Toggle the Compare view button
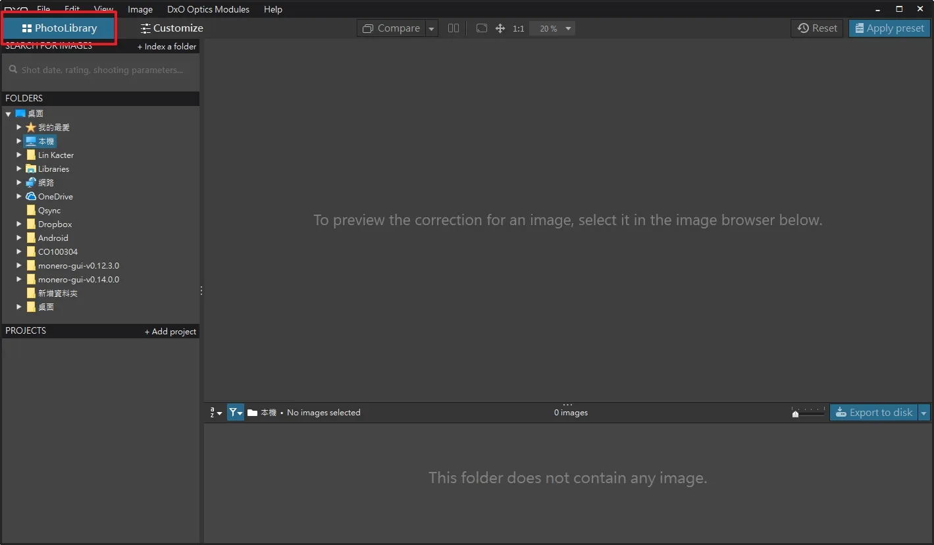 pos(391,28)
